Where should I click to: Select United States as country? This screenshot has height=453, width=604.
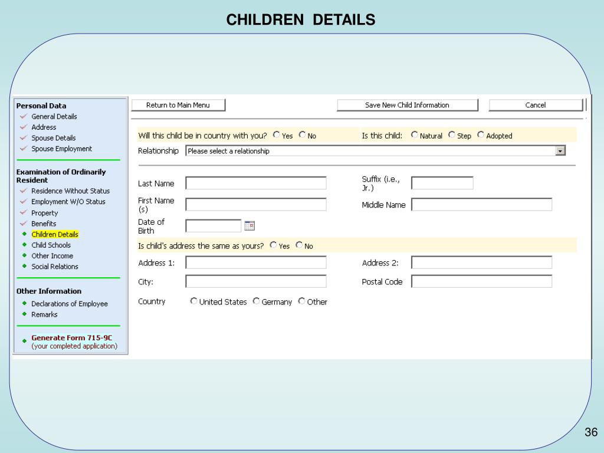[193, 301]
